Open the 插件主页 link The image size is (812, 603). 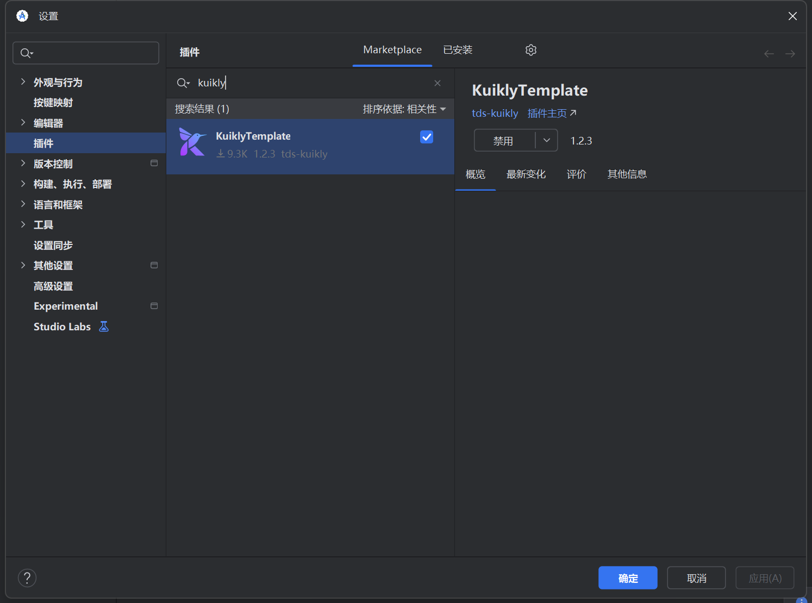click(x=552, y=113)
